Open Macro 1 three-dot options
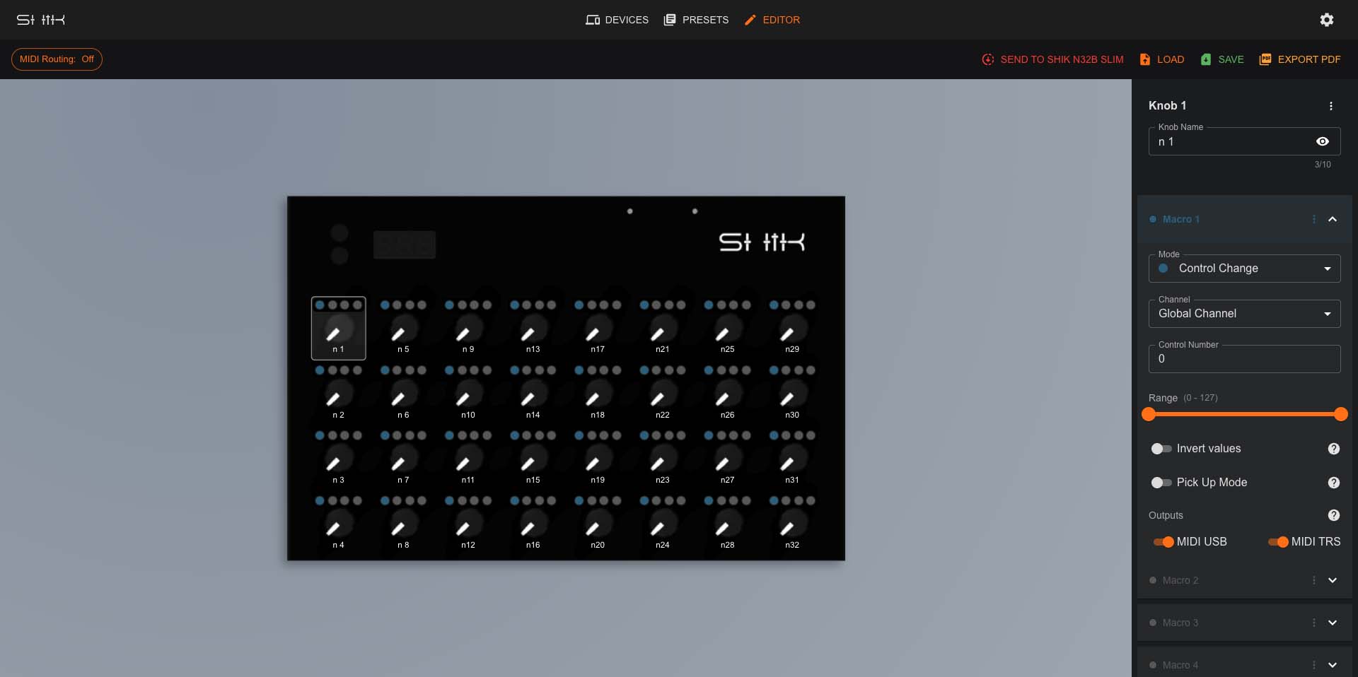Image resolution: width=1358 pixels, height=677 pixels. coord(1313,219)
